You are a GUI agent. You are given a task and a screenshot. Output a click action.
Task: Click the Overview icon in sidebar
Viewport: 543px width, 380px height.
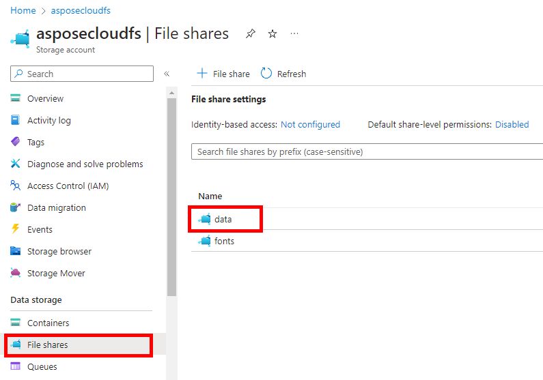click(16, 98)
